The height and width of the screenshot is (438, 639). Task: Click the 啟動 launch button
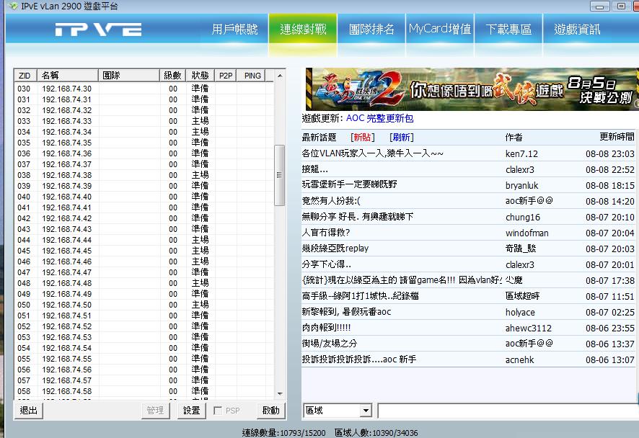click(x=270, y=411)
